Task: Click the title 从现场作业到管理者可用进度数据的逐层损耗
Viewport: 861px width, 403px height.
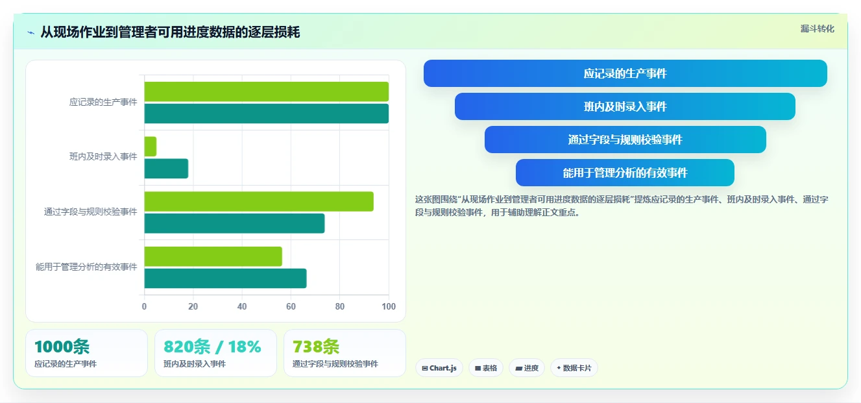Action: click(x=170, y=32)
